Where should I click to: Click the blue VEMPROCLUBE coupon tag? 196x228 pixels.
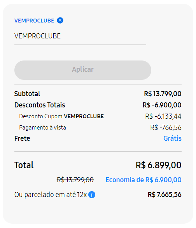34,21
